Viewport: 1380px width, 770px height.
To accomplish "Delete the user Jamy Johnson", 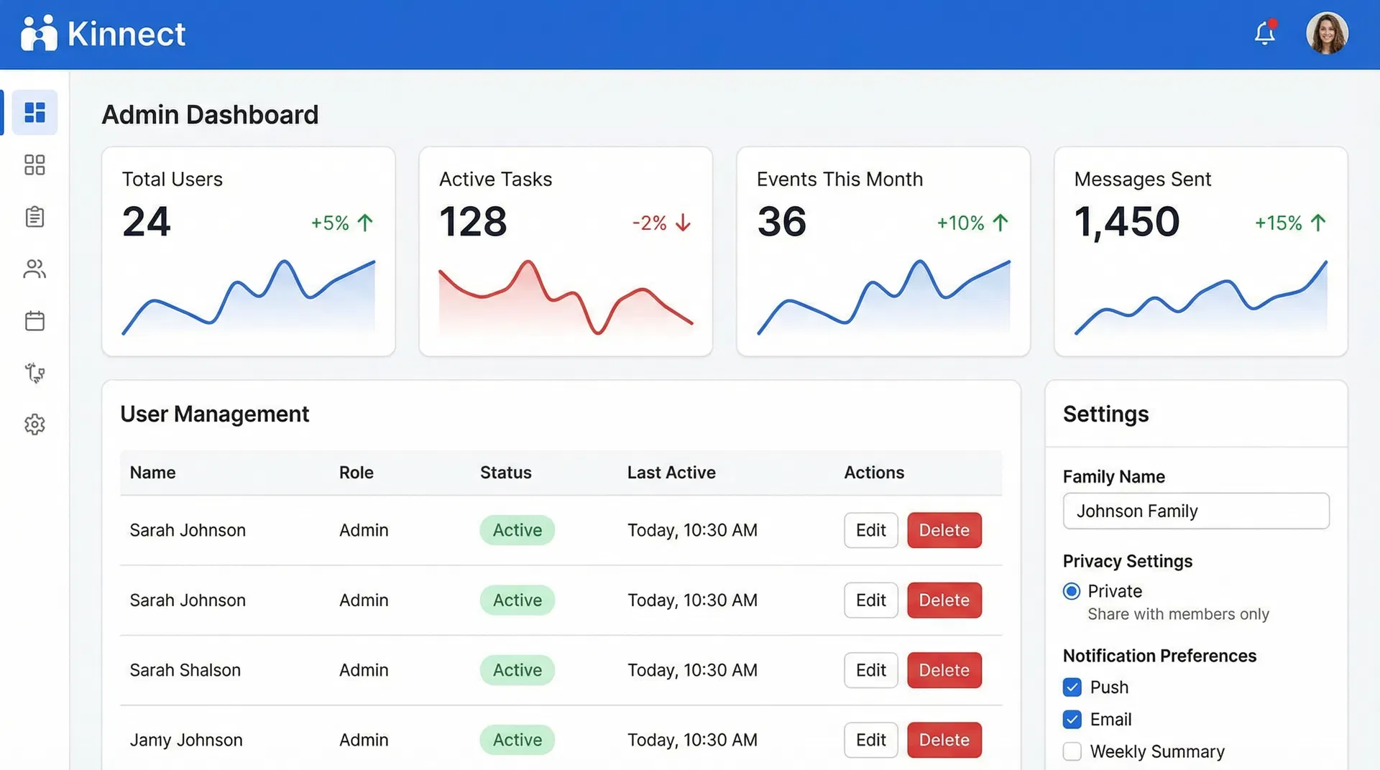I will coord(944,740).
